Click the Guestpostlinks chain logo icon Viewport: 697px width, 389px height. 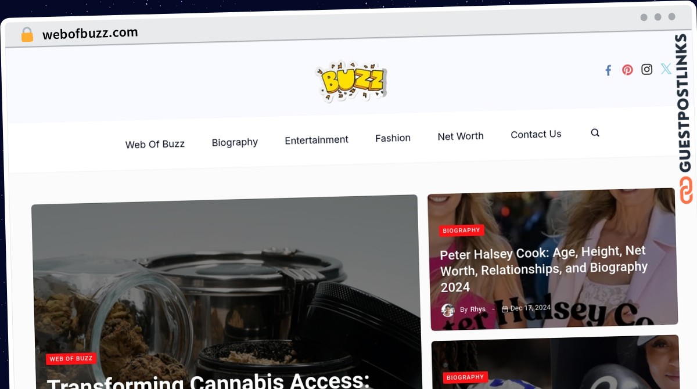686,190
